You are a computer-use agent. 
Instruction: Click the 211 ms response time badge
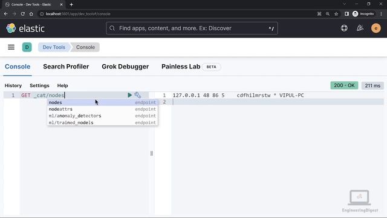tap(372, 85)
